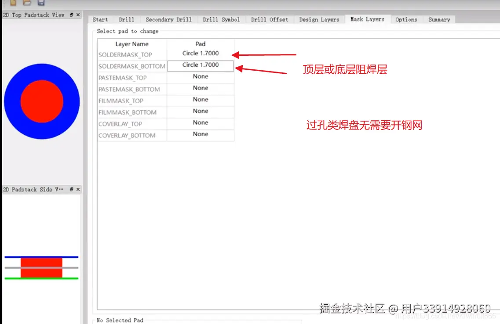Image resolution: width=500 pixels, height=324 pixels.
Task: Select the SOLDERMASK_TOP pad cell Circle 1.7000
Action: (x=200, y=54)
